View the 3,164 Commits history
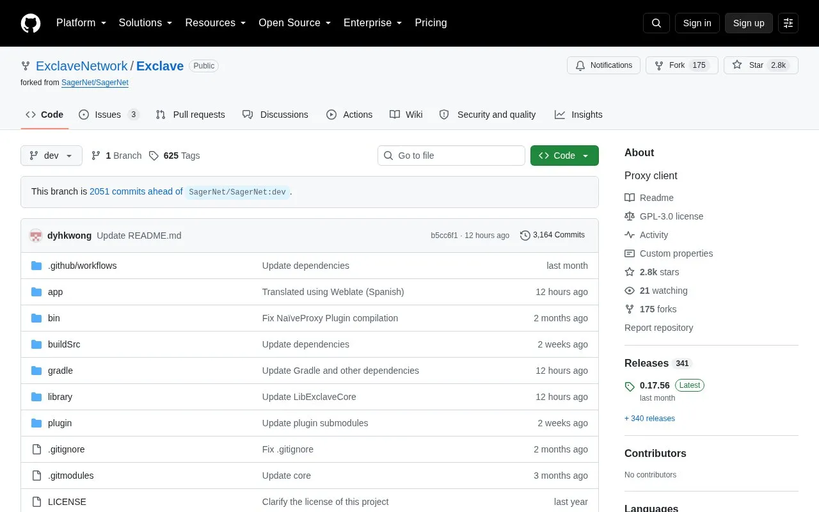 552,235
